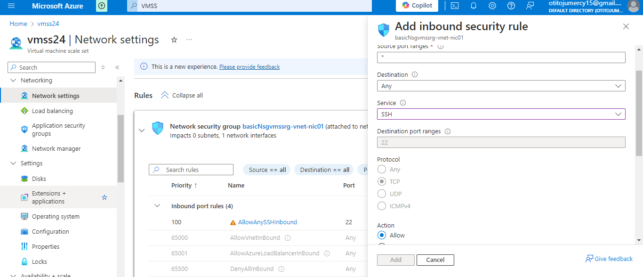Open the Azure portal hamburger menu
The image size is (643, 277).
(x=11, y=6)
